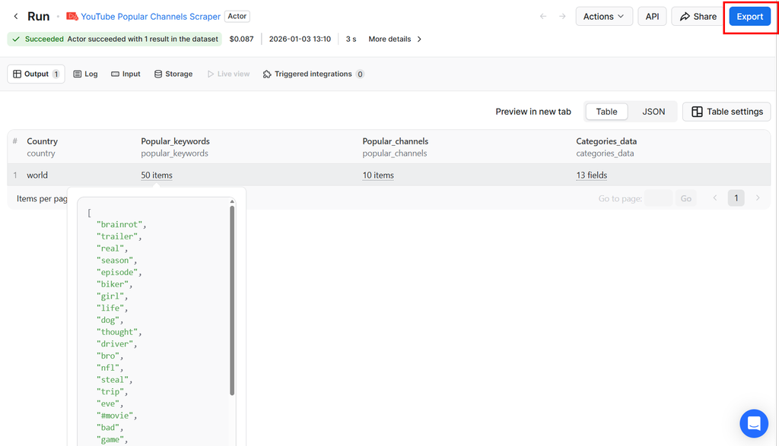779x446 pixels.
Task: Switch to the Input tab
Action: point(126,74)
